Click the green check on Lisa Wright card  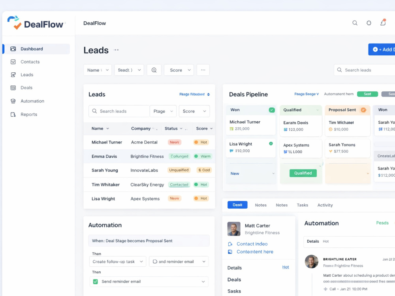pyautogui.click(x=271, y=144)
